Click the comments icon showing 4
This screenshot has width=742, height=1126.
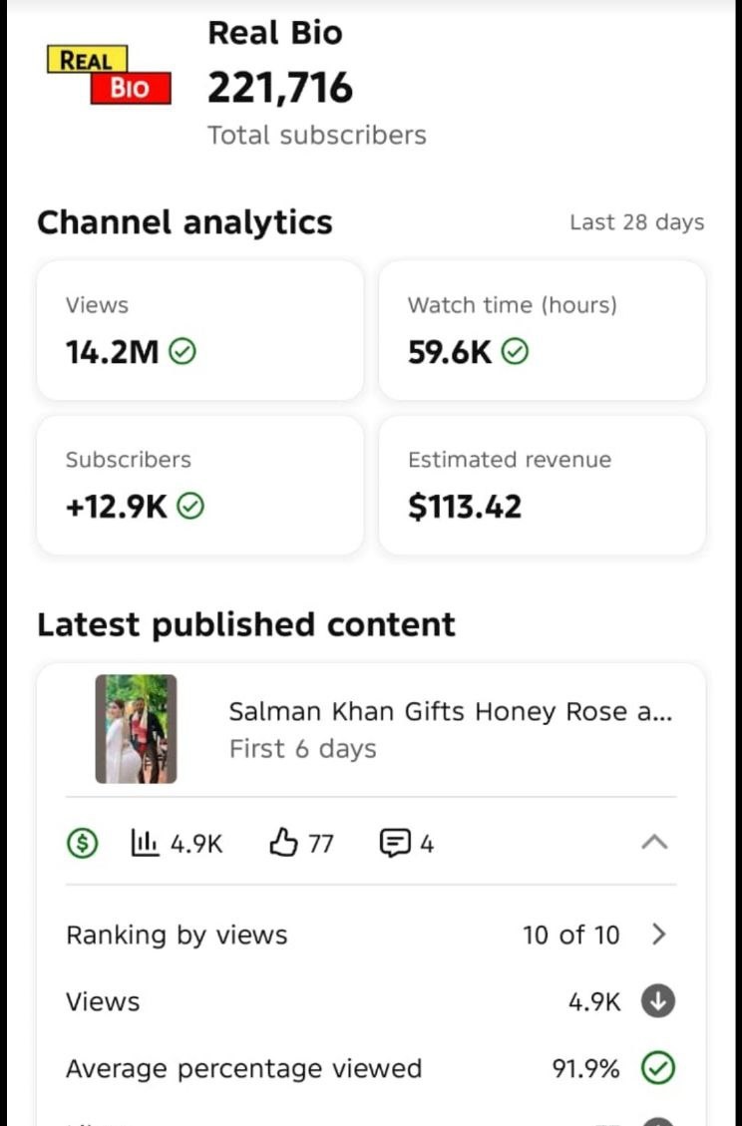pos(395,844)
